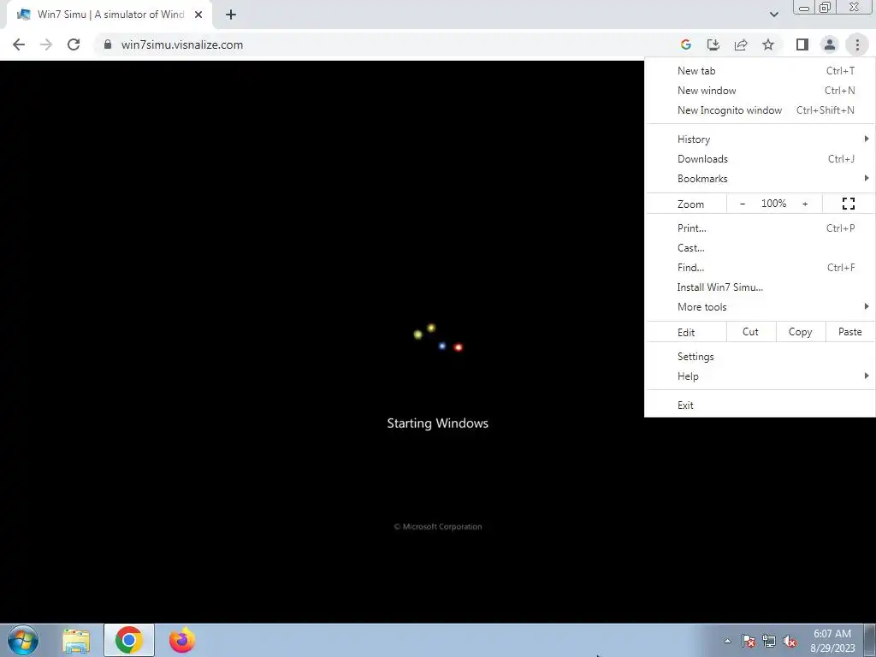Click the muted volume tray icon
This screenshot has height=657, width=876.
click(790, 641)
